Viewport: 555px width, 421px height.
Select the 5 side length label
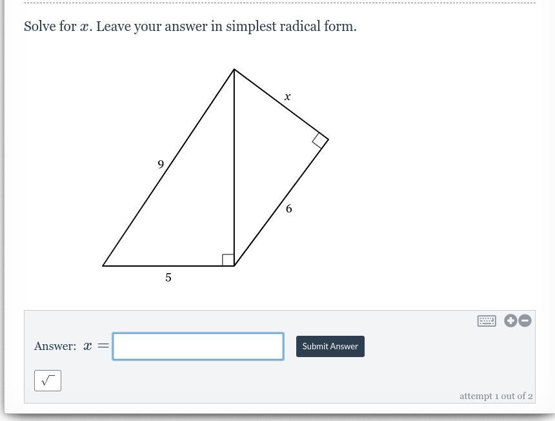click(168, 277)
